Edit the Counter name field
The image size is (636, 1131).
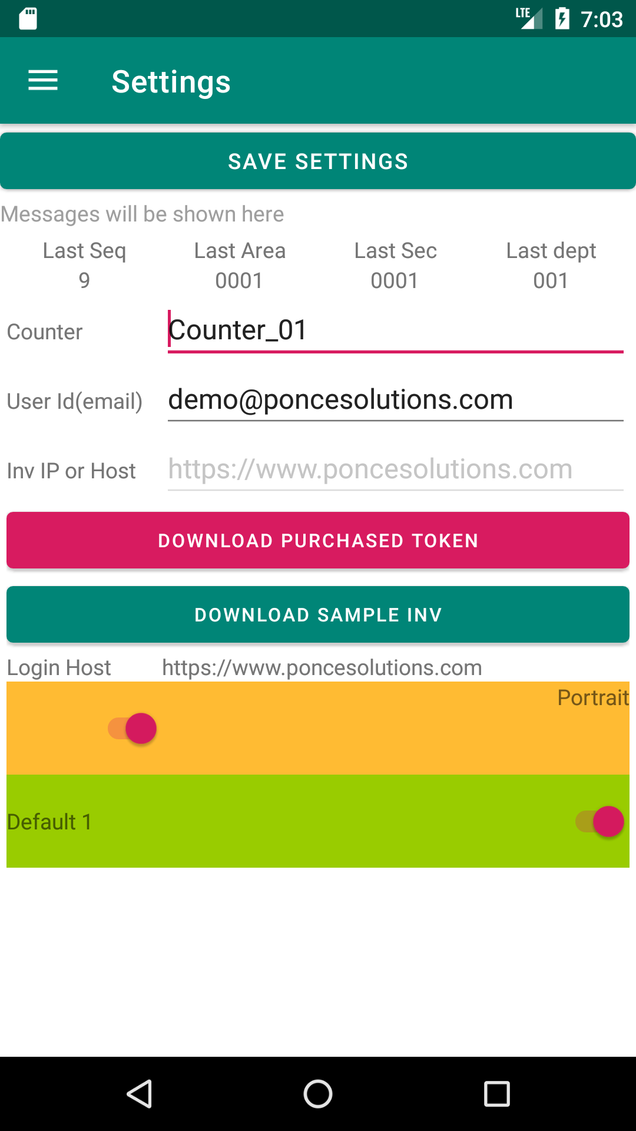395,330
